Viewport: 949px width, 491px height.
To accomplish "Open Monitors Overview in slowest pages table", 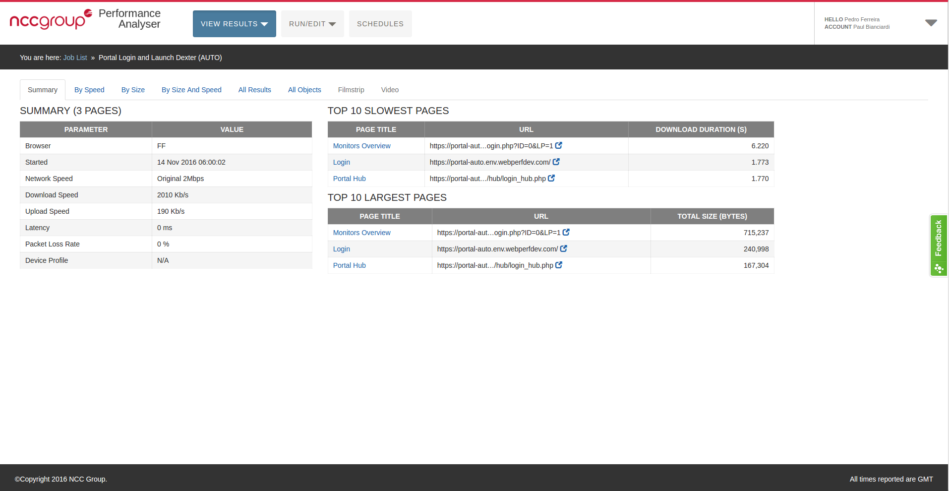I will (361, 146).
